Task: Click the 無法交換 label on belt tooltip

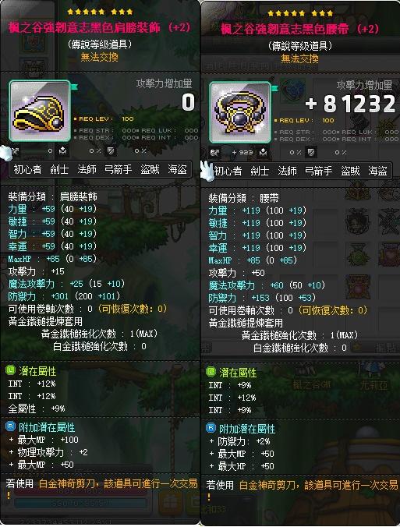Action: (x=300, y=58)
